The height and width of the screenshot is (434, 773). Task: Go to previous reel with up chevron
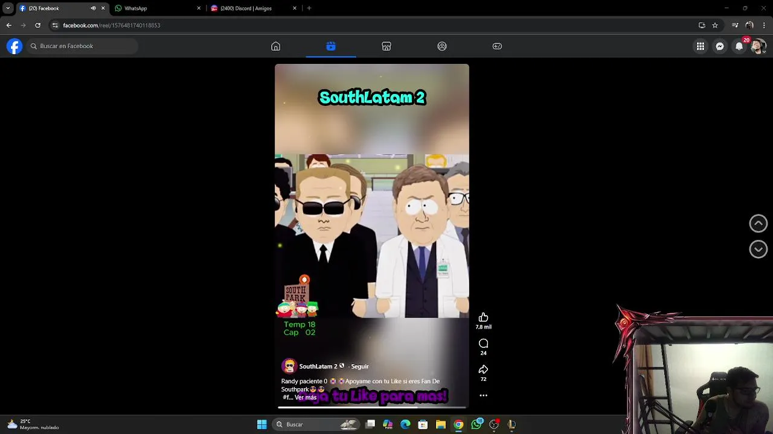(x=759, y=223)
